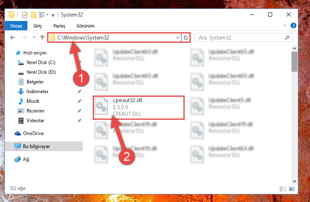Switch to large icons view in status bar
The height and width of the screenshot is (202, 310).
coord(292,189)
